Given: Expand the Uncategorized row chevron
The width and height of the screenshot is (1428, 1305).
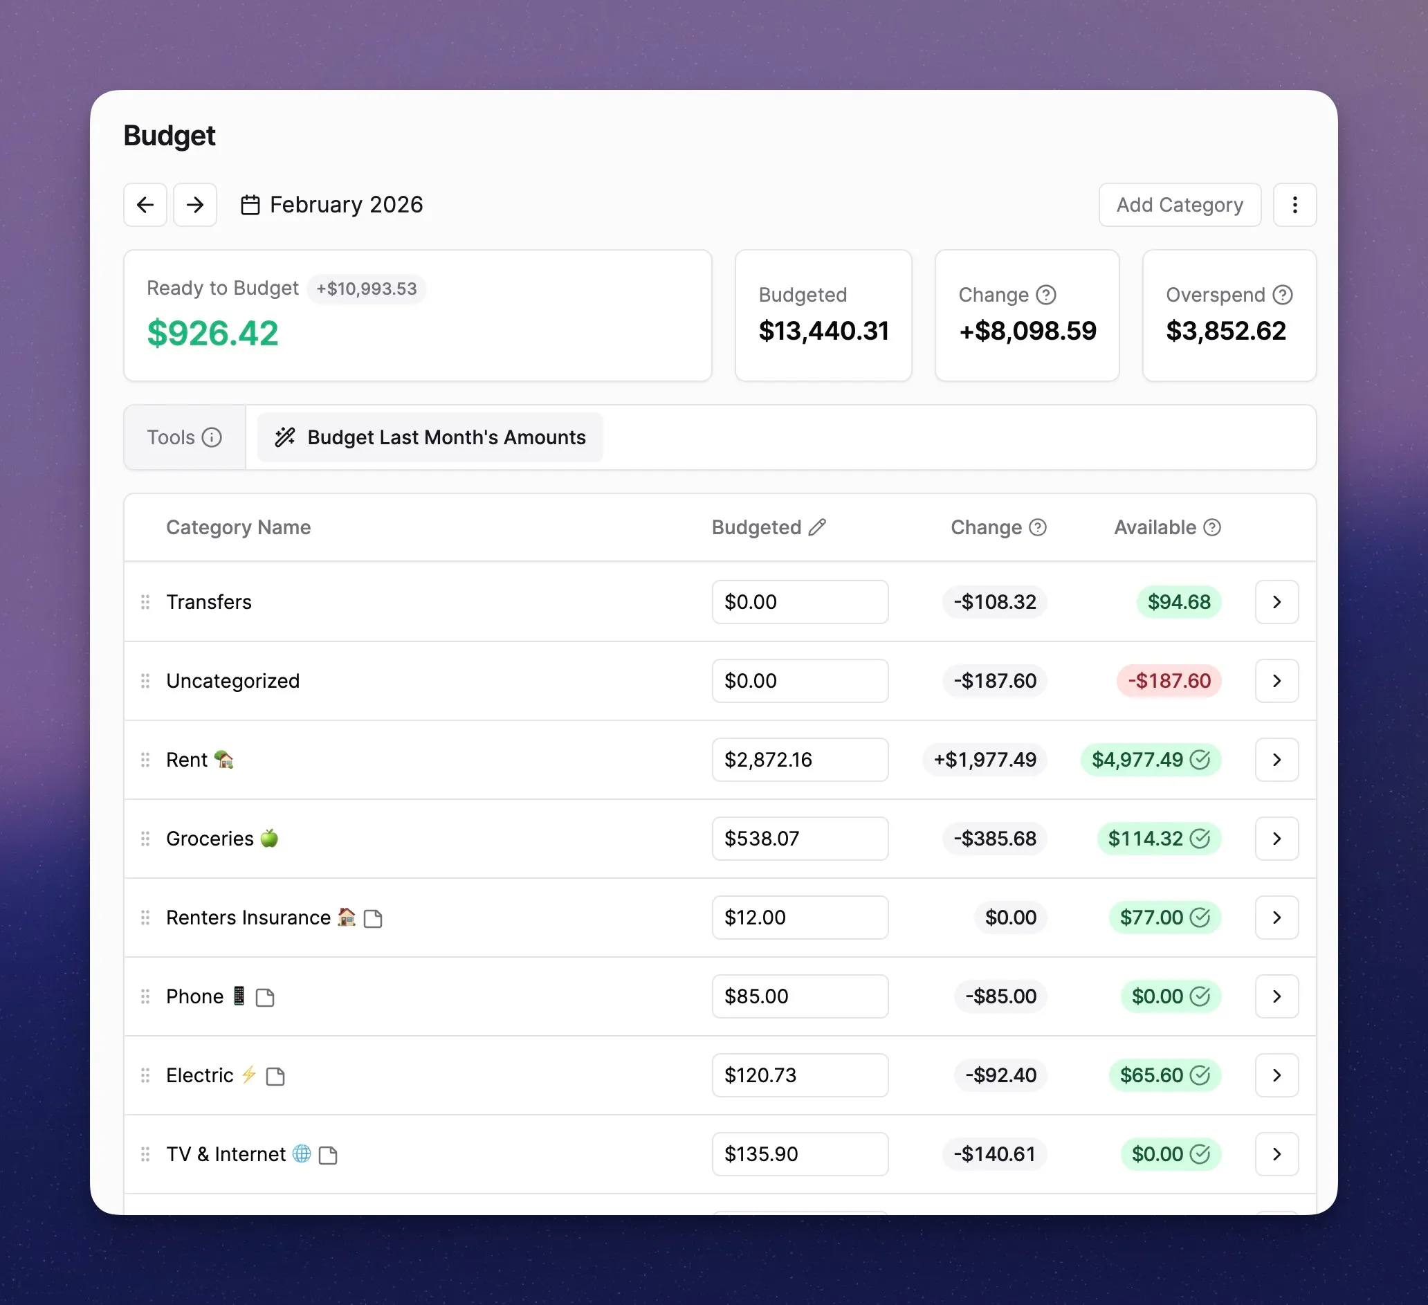Looking at the screenshot, I should 1276,680.
